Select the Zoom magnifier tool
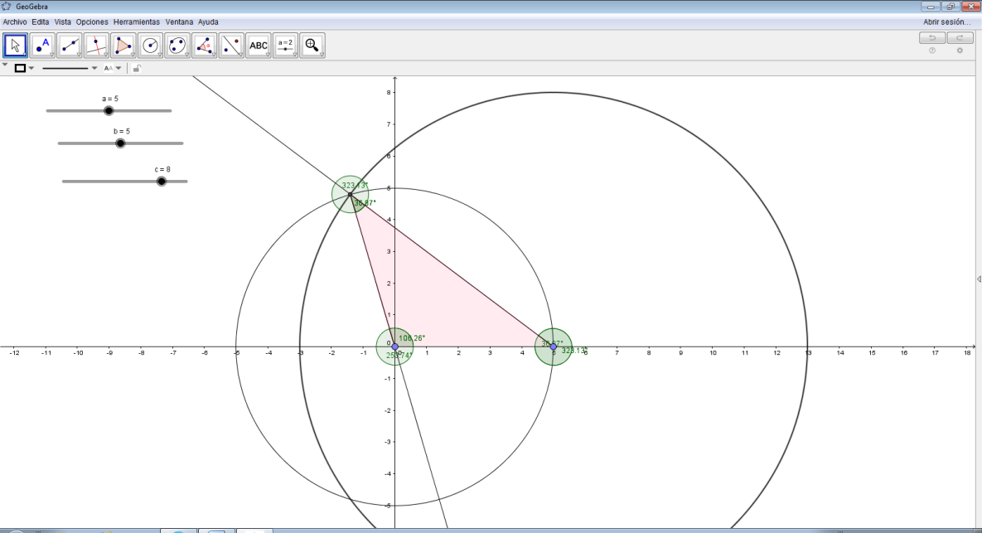 (312, 46)
